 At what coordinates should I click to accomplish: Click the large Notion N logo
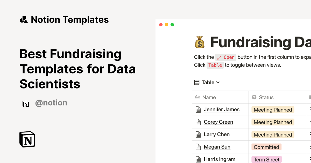click(x=27, y=139)
